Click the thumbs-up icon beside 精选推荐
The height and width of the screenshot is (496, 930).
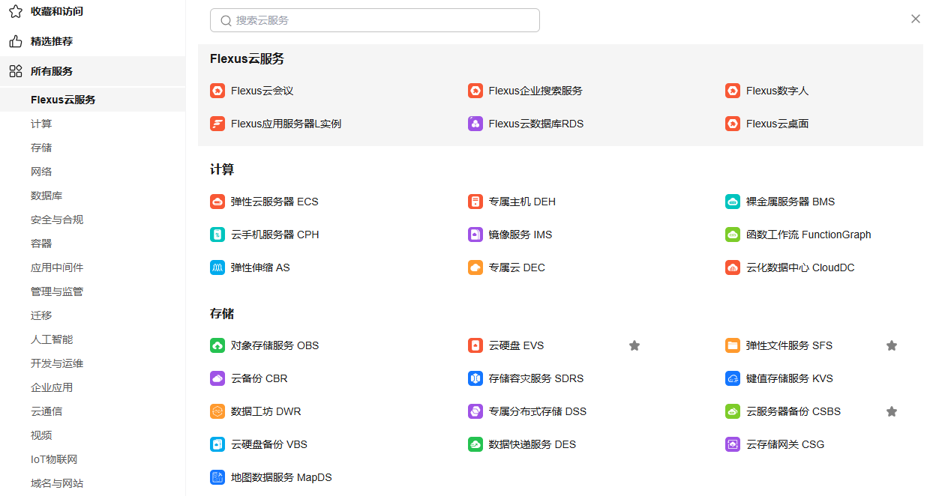click(x=15, y=41)
